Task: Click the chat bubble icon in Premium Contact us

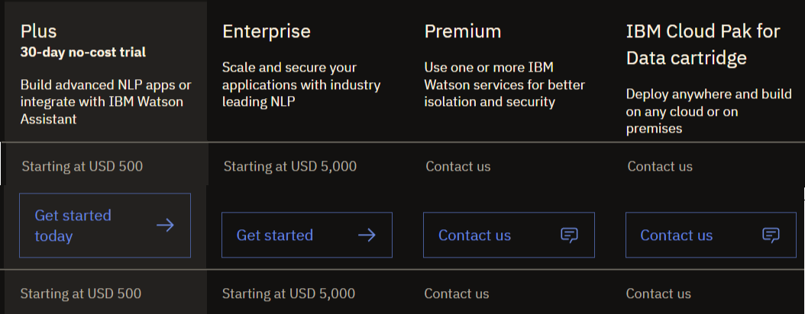Action: pyautogui.click(x=569, y=235)
